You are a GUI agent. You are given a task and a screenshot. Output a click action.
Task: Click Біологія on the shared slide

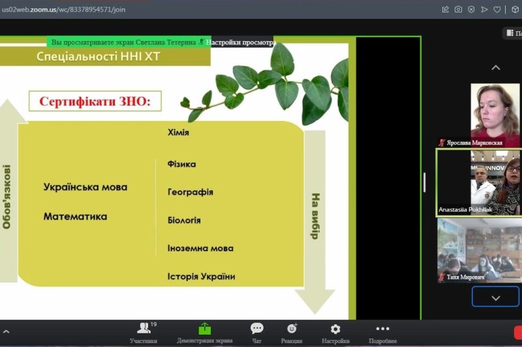click(x=184, y=220)
